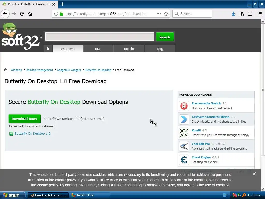Open Butterfly On Desktop breadcrumb link
The height and width of the screenshot is (199, 265).
(98, 70)
